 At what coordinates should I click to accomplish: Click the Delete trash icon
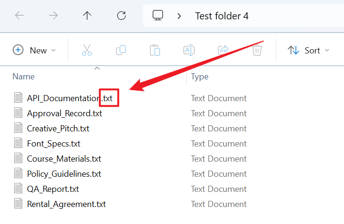pyautogui.click(x=257, y=50)
